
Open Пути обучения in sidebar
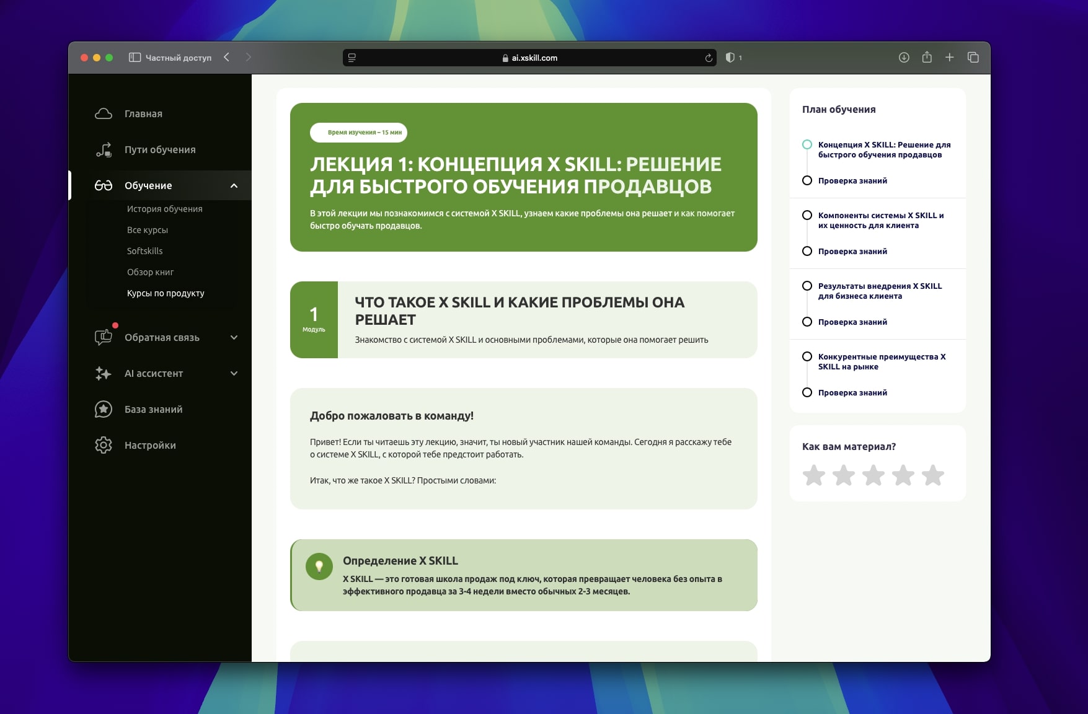coord(160,150)
